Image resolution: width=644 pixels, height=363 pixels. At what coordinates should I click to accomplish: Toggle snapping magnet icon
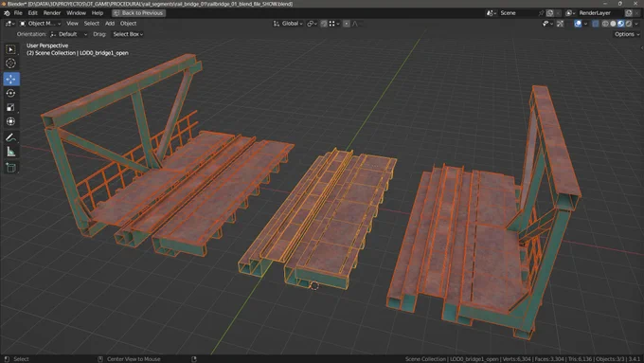coord(324,24)
